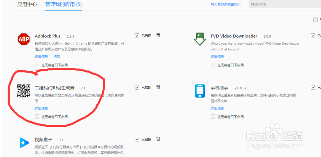Uncheck 已启用 for 二维码(QR码)生成器

137,87
